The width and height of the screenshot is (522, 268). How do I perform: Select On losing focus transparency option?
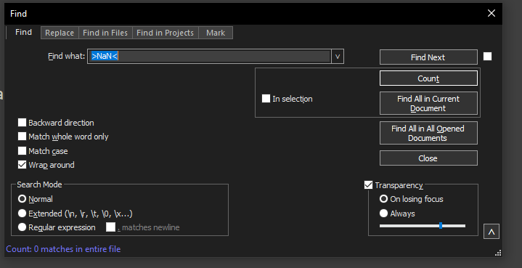click(383, 199)
